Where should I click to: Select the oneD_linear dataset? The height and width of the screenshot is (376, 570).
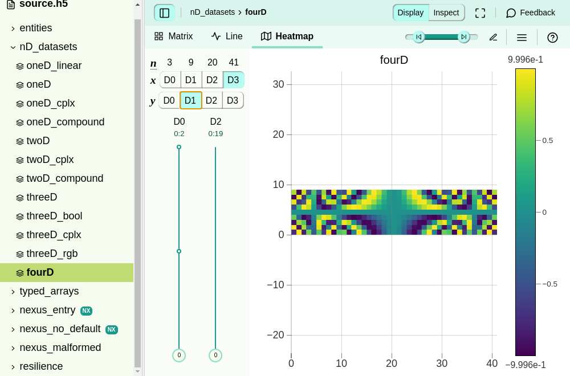coord(67,66)
